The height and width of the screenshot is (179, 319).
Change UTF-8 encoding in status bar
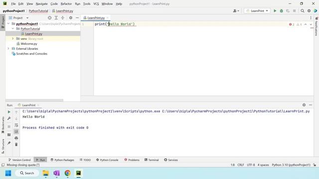pos(251,165)
